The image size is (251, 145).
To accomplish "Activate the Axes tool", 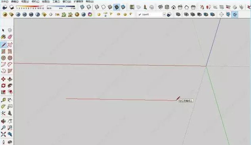I will [3, 113].
